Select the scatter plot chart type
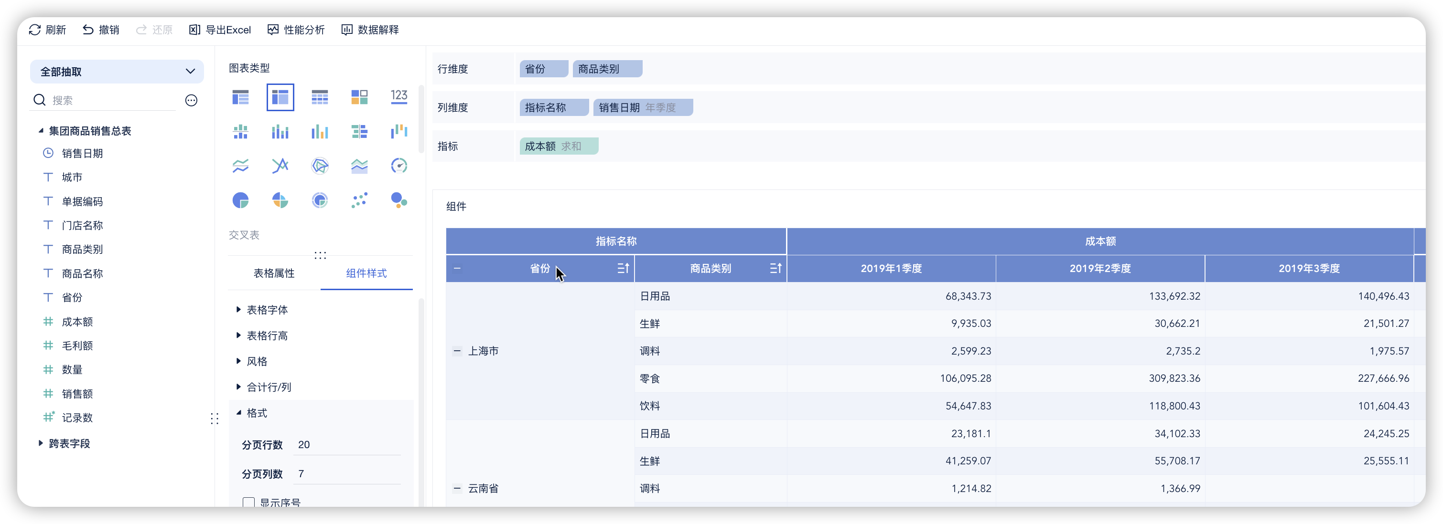The height and width of the screenshot is (524, 1443). pyautogui.click(x=359, y=200)
